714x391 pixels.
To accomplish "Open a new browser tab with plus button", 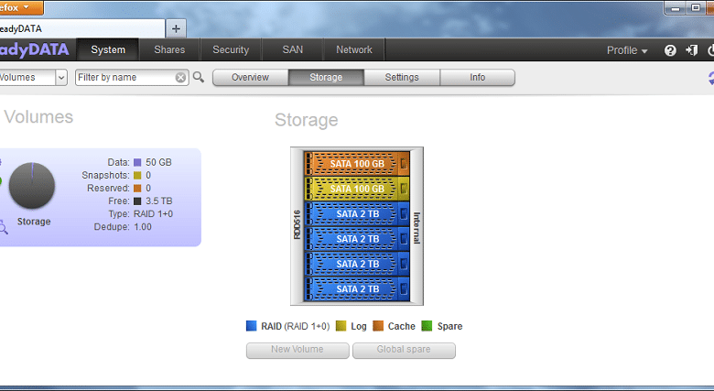I will coord(176,28).
